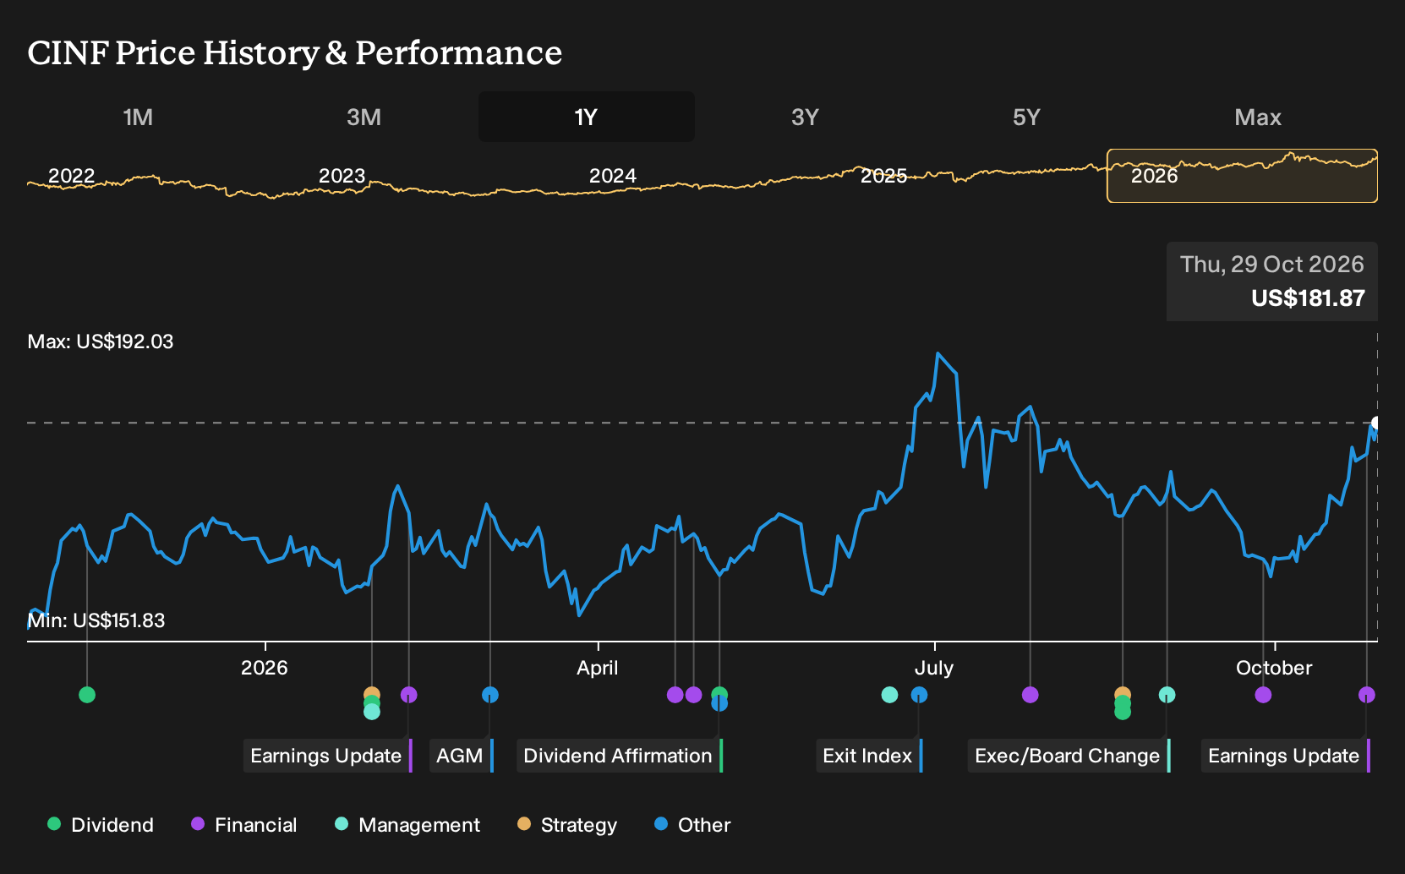Viewport: 1405px width, 874px height.
Task: Show the Max price history range
Action: tap(1258, 117)
